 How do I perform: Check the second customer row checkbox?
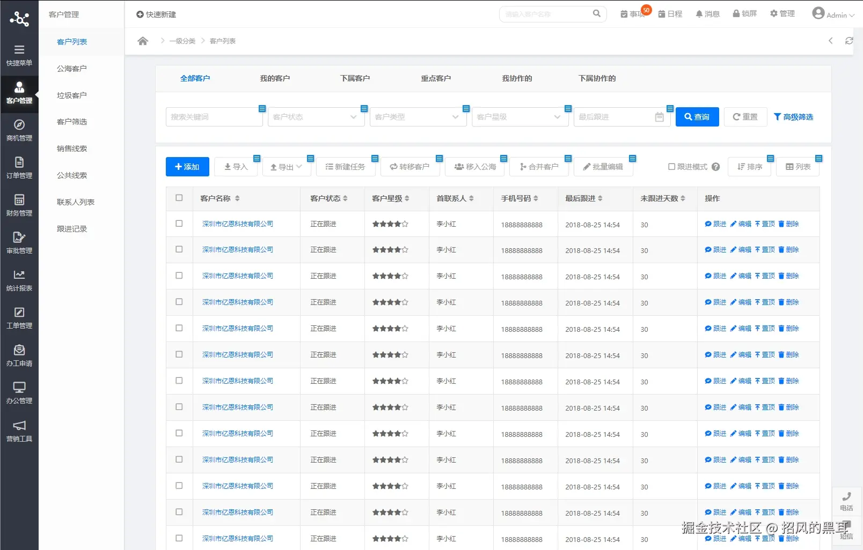179,249
